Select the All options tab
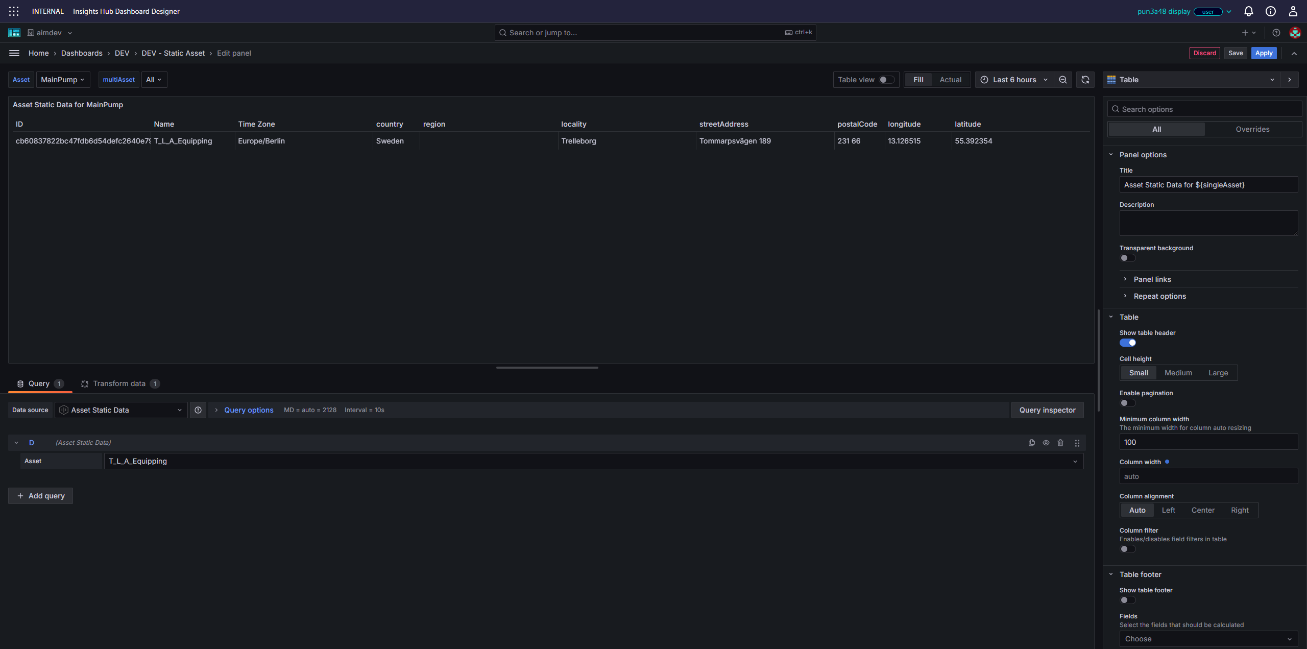Image resolution: width=1307 pixels, height=649 pixels. tap(1156, 129)
